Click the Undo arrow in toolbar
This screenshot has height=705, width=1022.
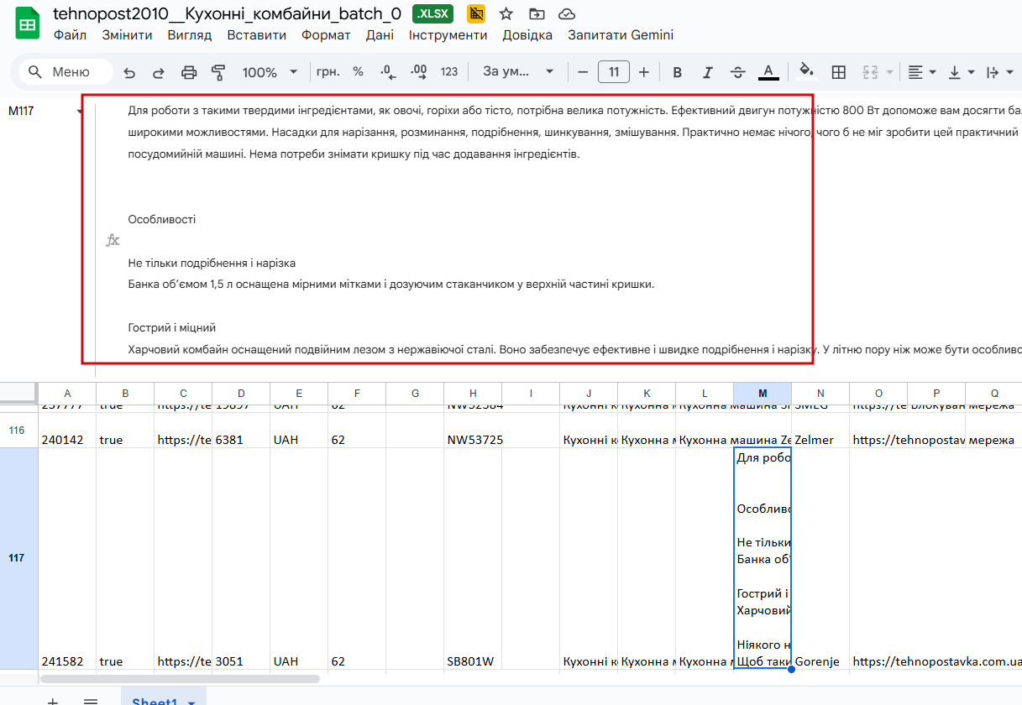[x=129, y=72]
